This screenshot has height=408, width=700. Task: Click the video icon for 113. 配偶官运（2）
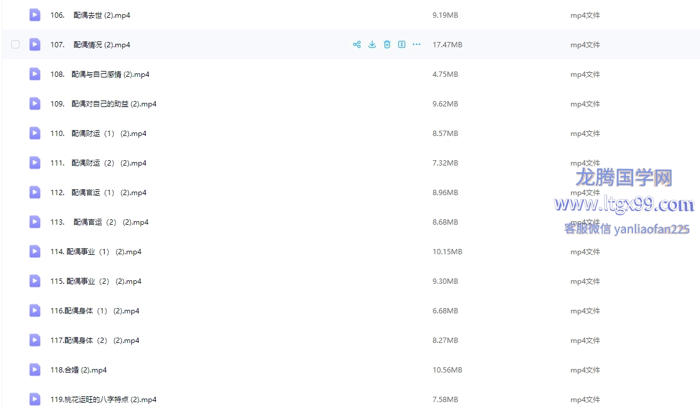pos(35,222)
